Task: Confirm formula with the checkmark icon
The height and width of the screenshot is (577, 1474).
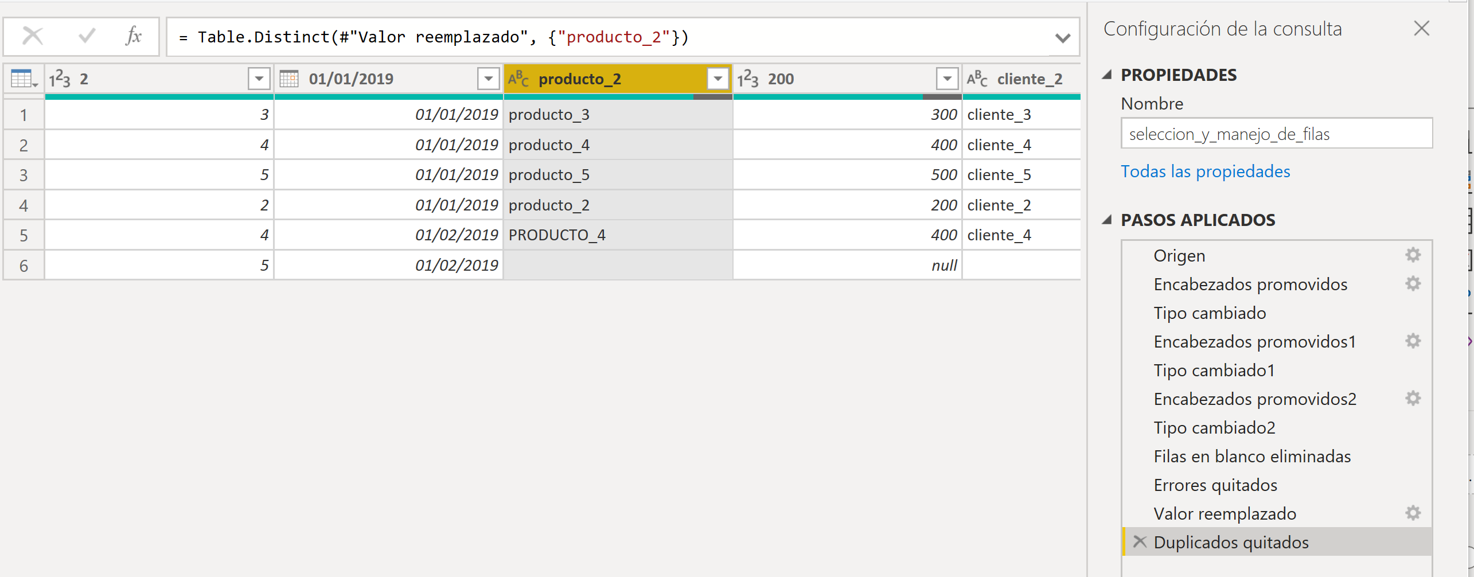Action: tap(87, 37)
